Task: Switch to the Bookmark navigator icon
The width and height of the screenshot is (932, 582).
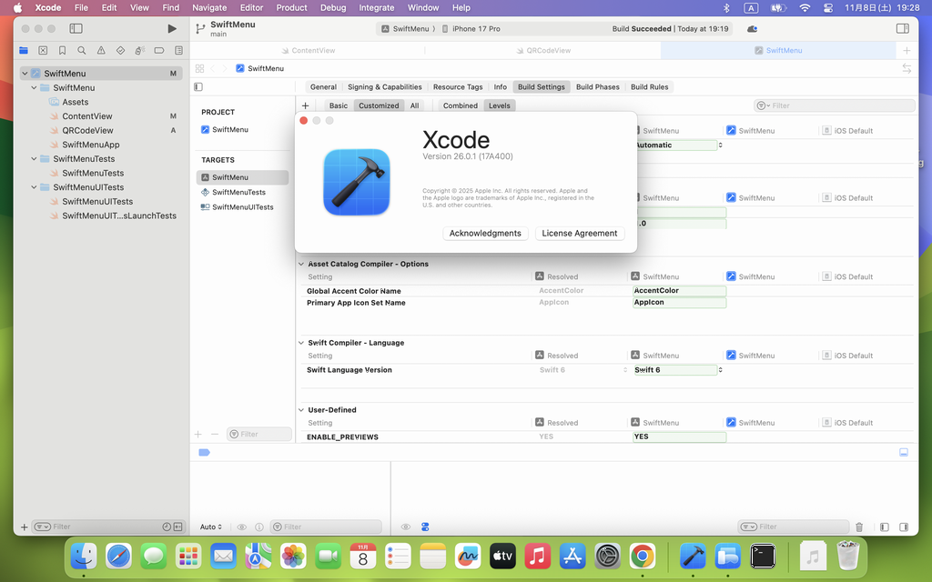Action: click(x=62, y=51)
